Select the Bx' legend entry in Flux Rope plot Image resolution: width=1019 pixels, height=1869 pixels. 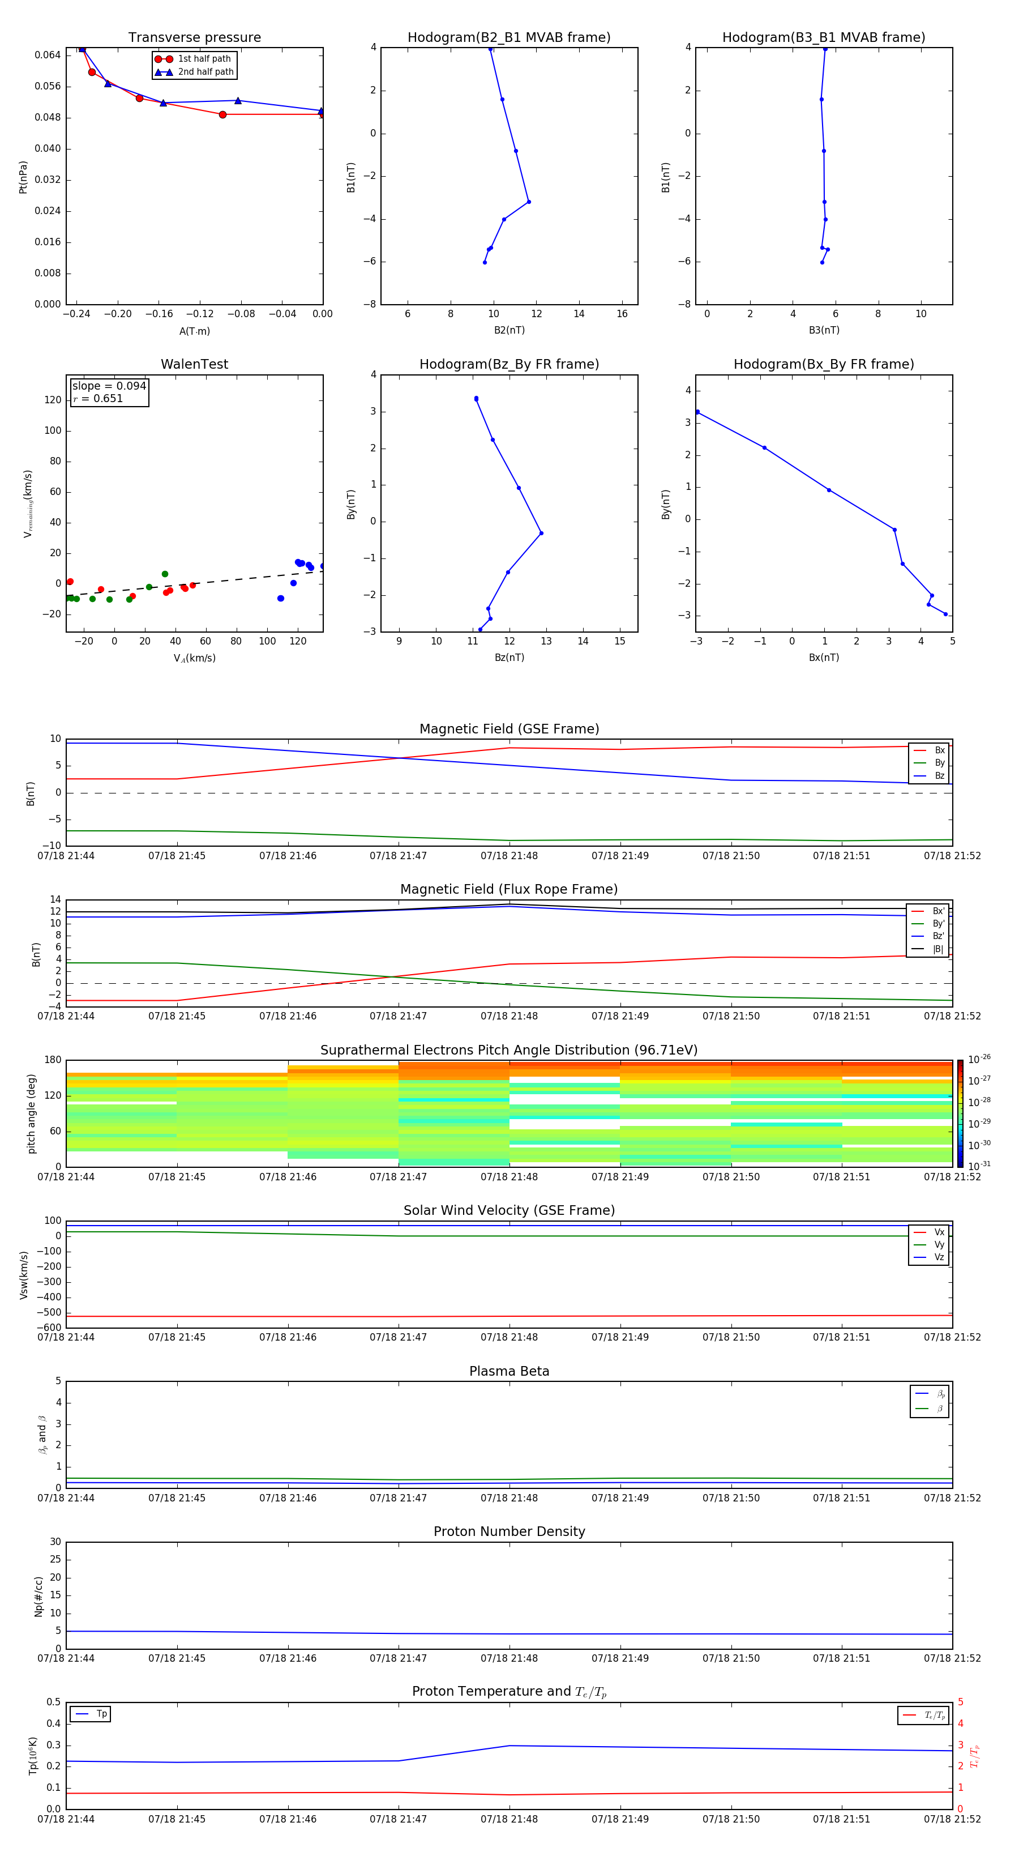click(x=928, y=911)
